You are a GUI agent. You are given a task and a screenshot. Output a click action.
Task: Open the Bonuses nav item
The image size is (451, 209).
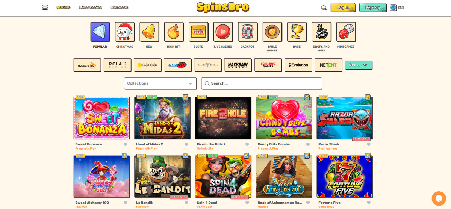[120, 8]
